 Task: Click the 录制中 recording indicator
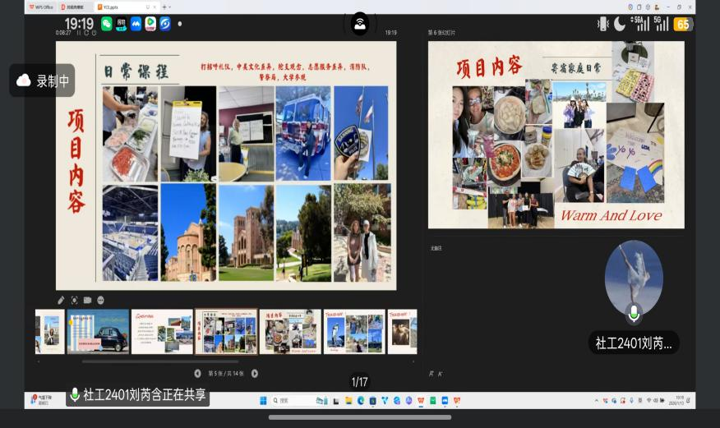42,81
